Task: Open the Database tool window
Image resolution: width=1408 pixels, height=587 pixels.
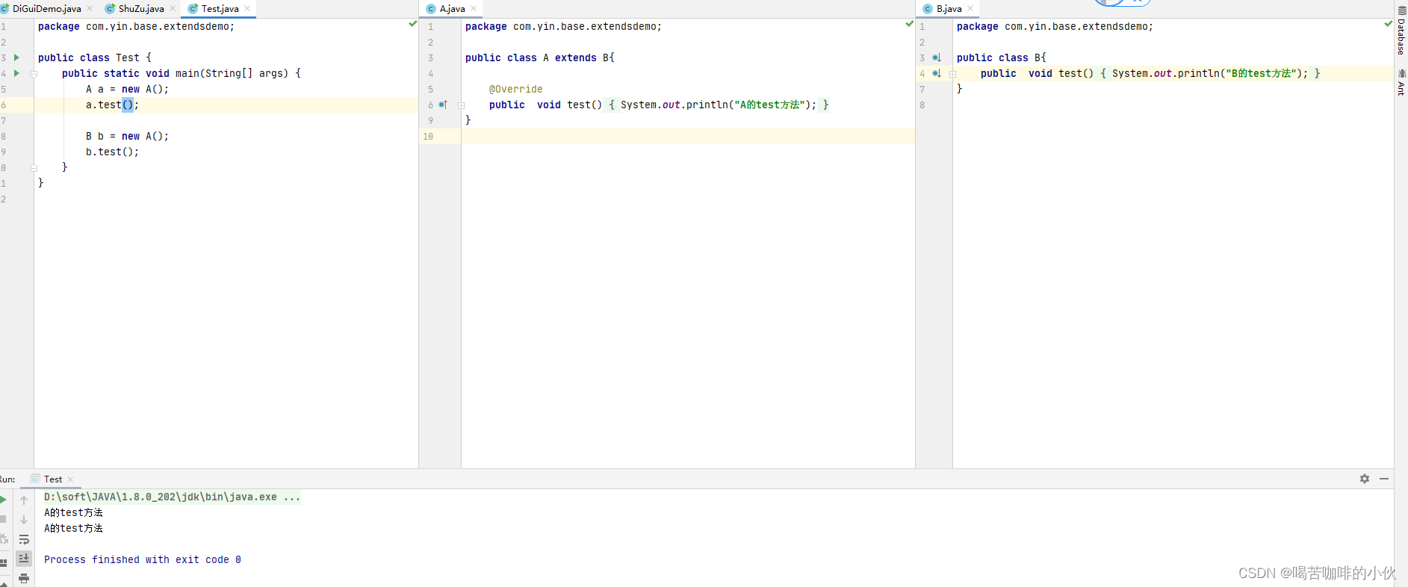Action: (x=1401, y=31)
